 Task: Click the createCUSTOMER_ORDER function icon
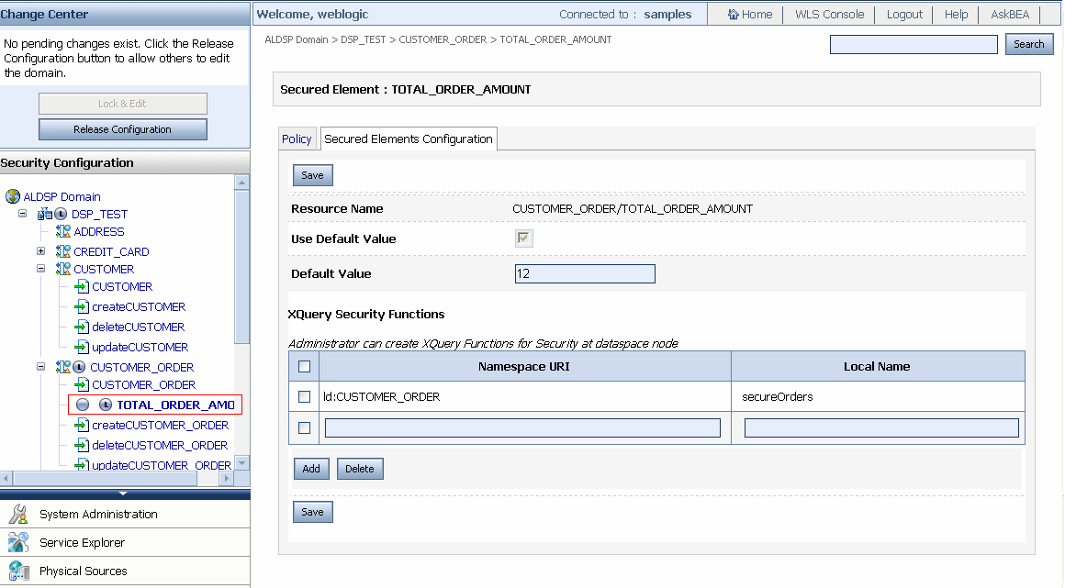coord(82,425)
